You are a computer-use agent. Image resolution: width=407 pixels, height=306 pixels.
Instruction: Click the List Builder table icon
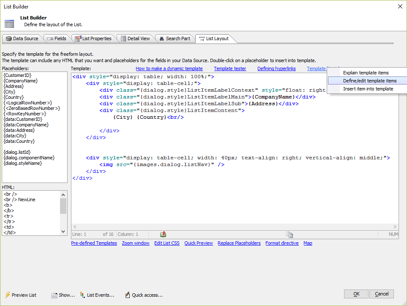(x=9, y=24)
